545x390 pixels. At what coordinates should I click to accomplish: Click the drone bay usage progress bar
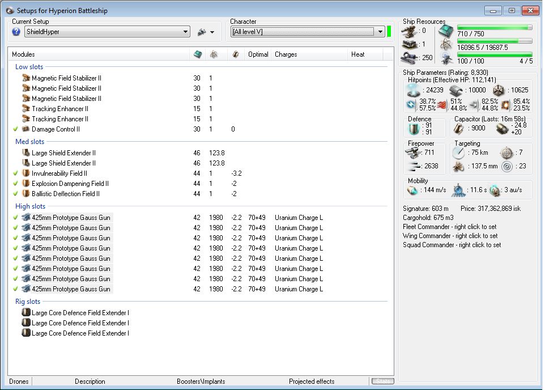coord(495,54)
